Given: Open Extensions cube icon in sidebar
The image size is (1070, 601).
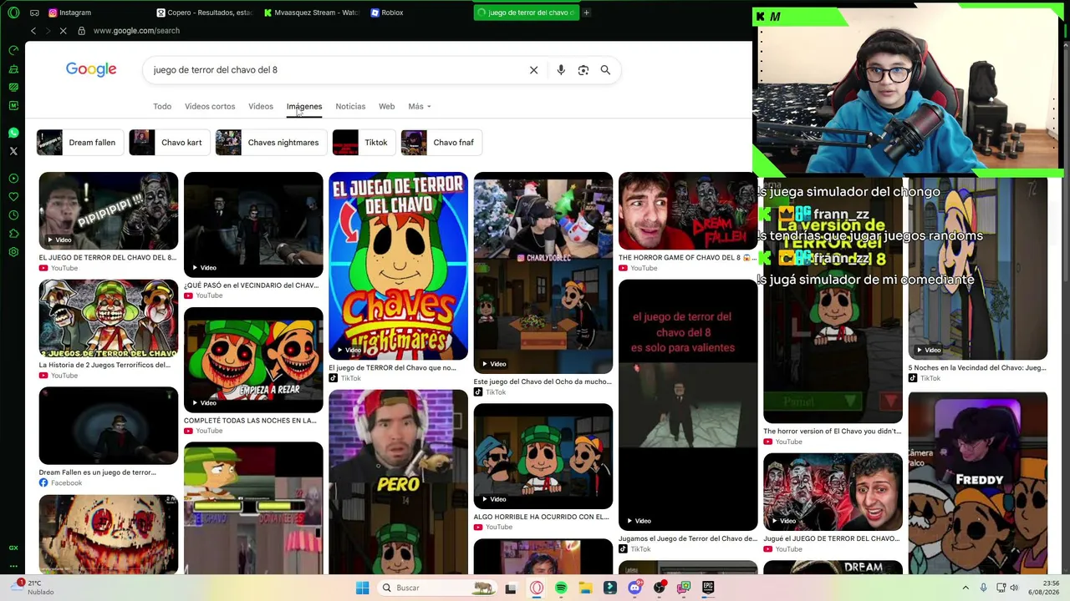Looking at the screenshot, I should 13,234.
